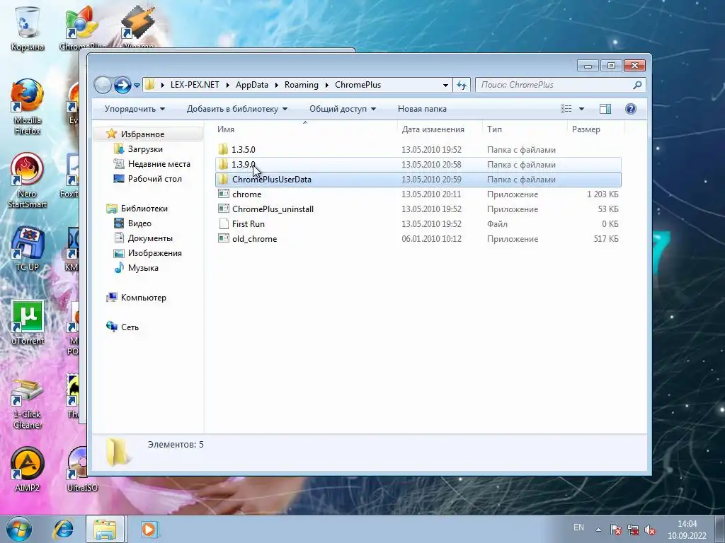Click Новая папка button

point(422,109)
